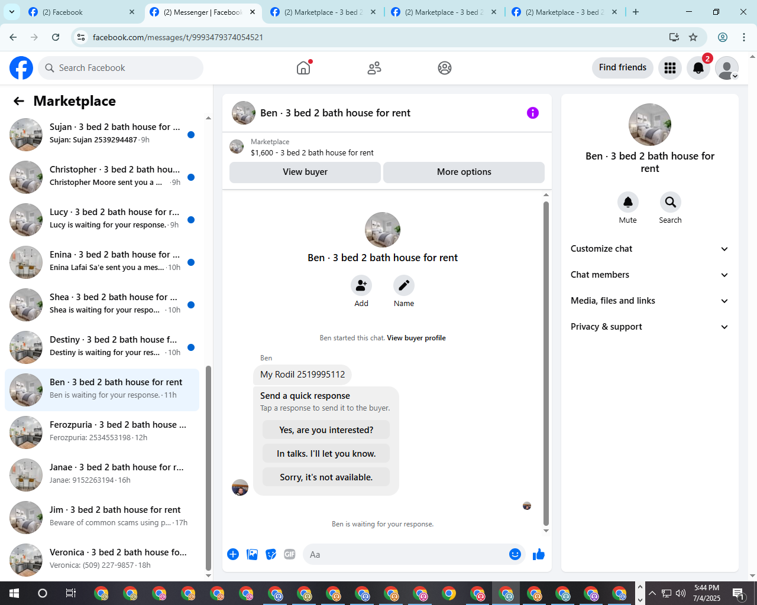The height and width of the screenshot is (605, 757).
Task: Open the apps grid menu icon
Action: point(670,68)
